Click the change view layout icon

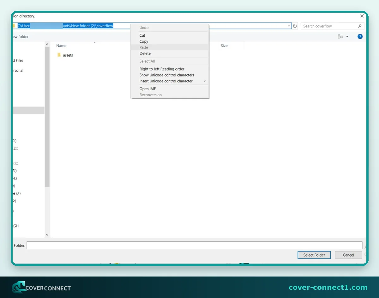(340, 37)
